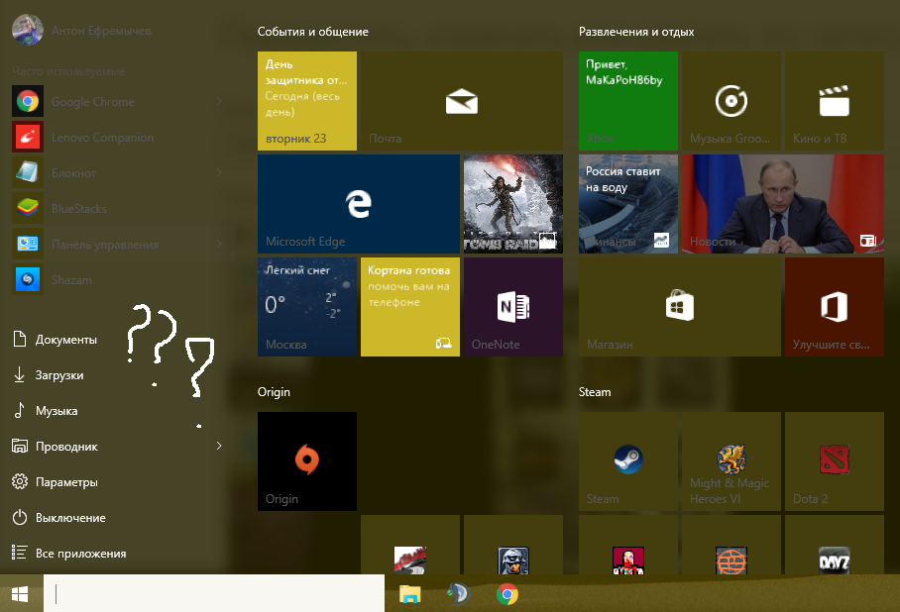Open the Магазин store tile
The height and width of the screenshot is (612, 900).
(680, 307)
